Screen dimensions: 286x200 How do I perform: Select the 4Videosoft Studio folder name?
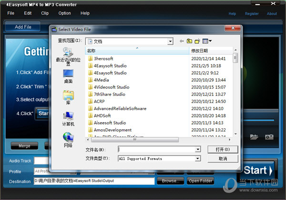112,87
